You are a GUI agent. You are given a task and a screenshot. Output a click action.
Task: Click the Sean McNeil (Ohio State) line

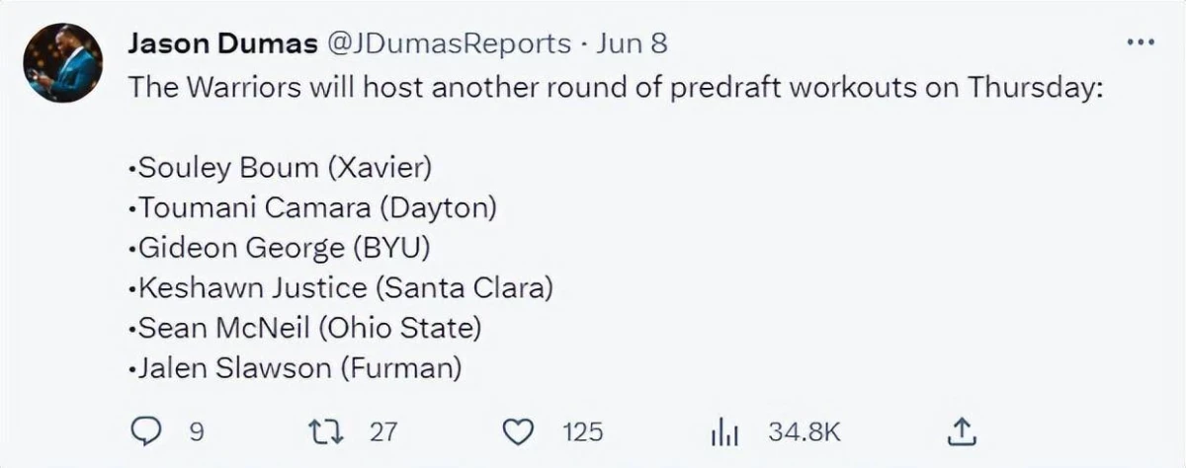click(x=304, y=329)
